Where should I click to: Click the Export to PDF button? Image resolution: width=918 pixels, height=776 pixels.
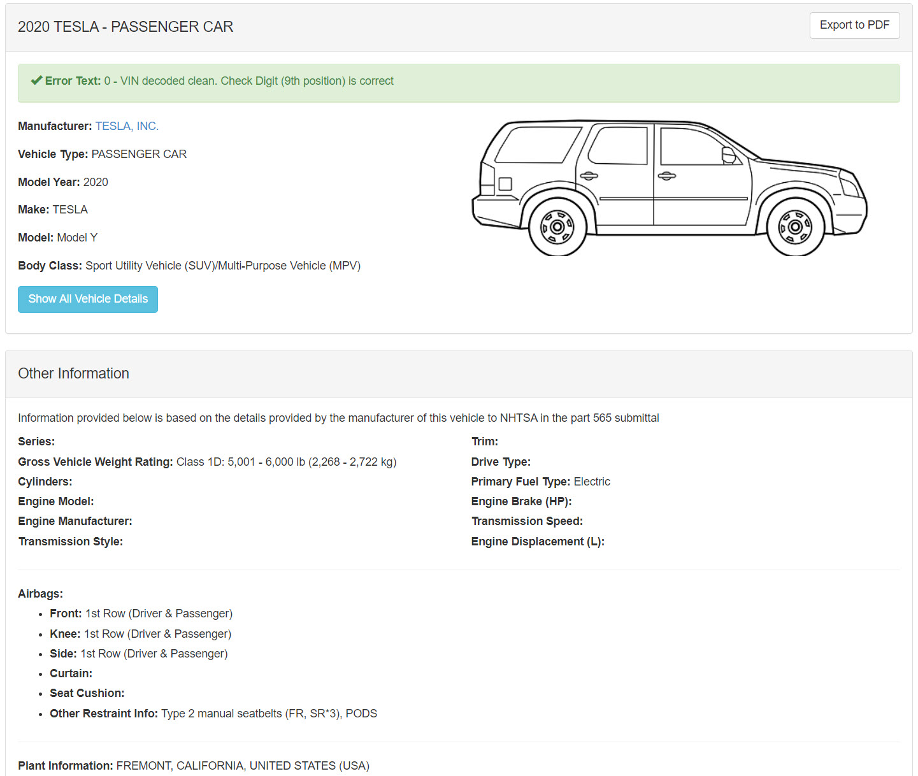[x=854, y=25]
